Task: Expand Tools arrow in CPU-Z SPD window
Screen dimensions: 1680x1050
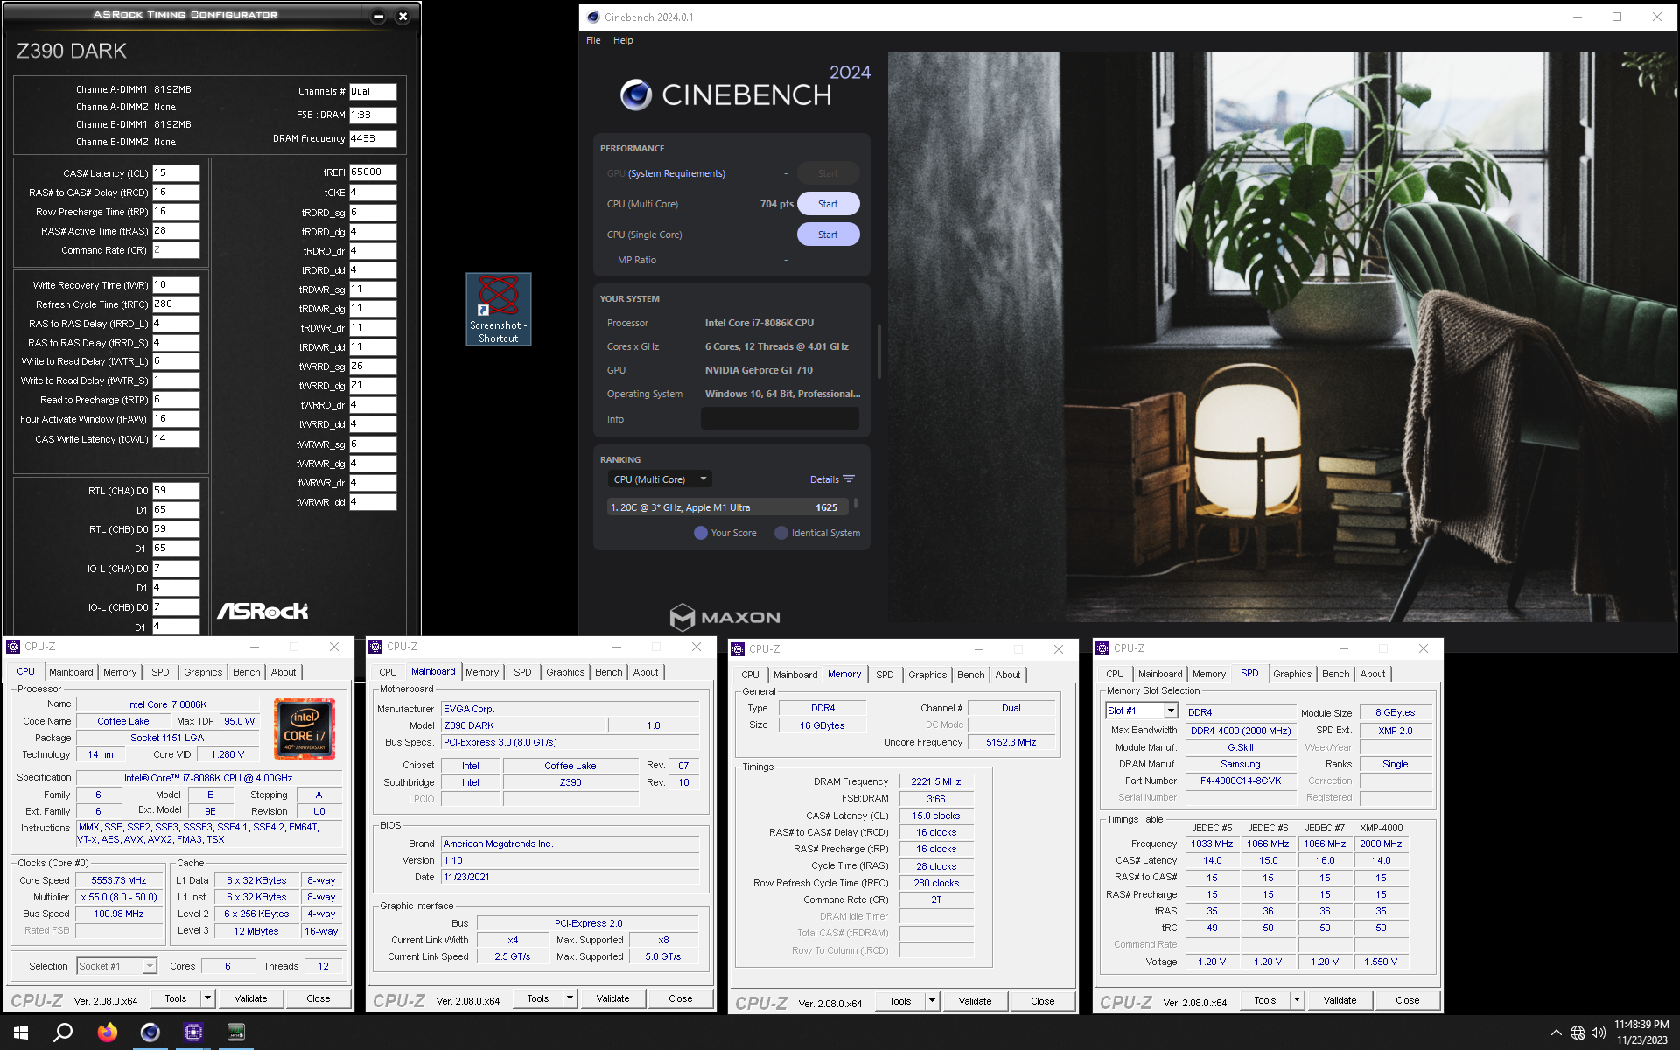Action: [x=1297, y=1000]
